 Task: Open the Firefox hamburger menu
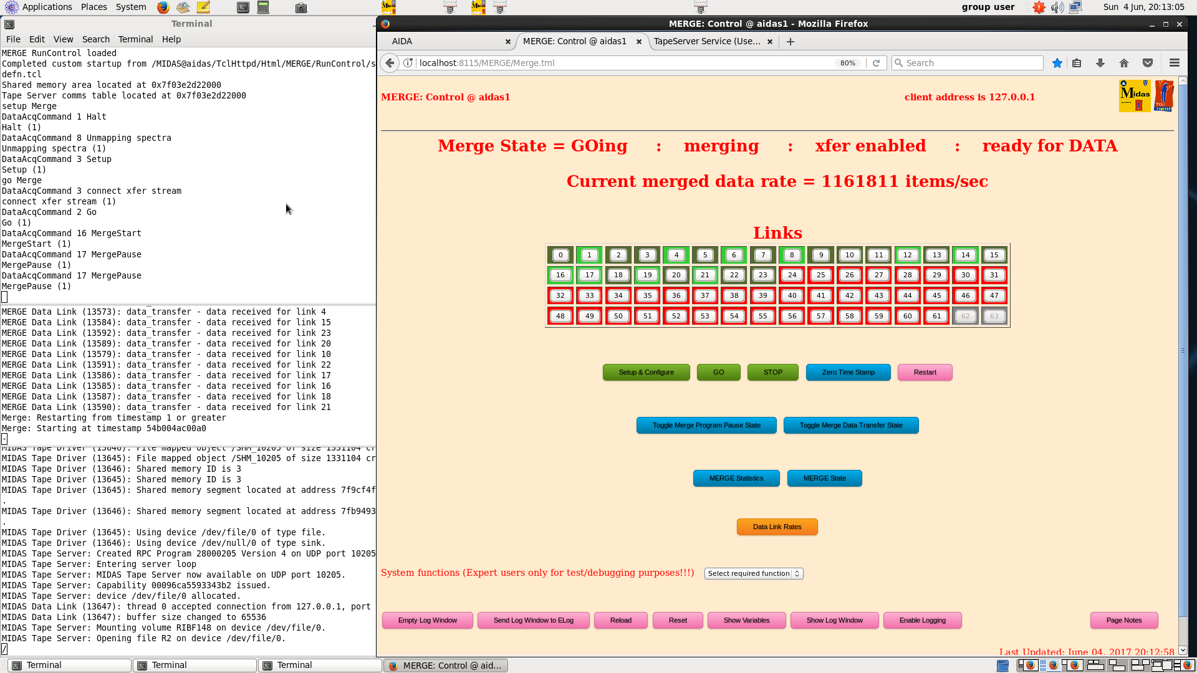point(1175,63)
